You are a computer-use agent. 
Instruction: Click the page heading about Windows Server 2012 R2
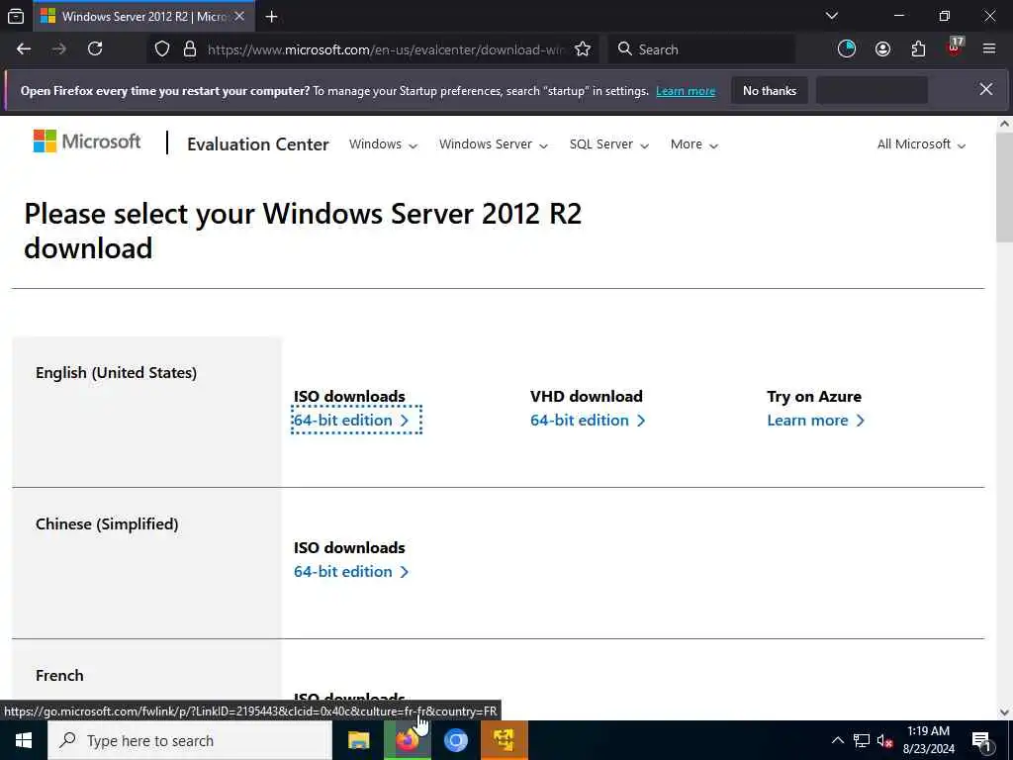tap(303, 231)
